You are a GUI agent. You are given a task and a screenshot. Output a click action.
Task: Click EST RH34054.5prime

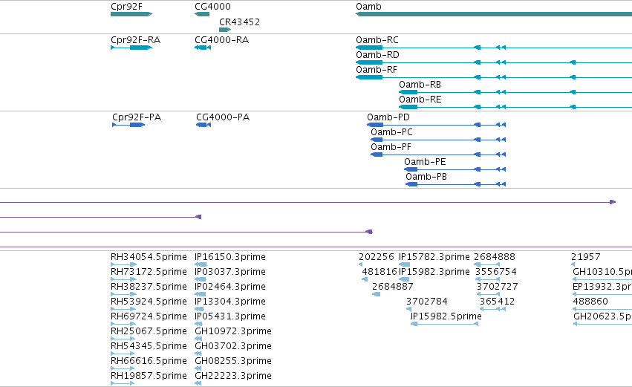[x=149, y=257]
